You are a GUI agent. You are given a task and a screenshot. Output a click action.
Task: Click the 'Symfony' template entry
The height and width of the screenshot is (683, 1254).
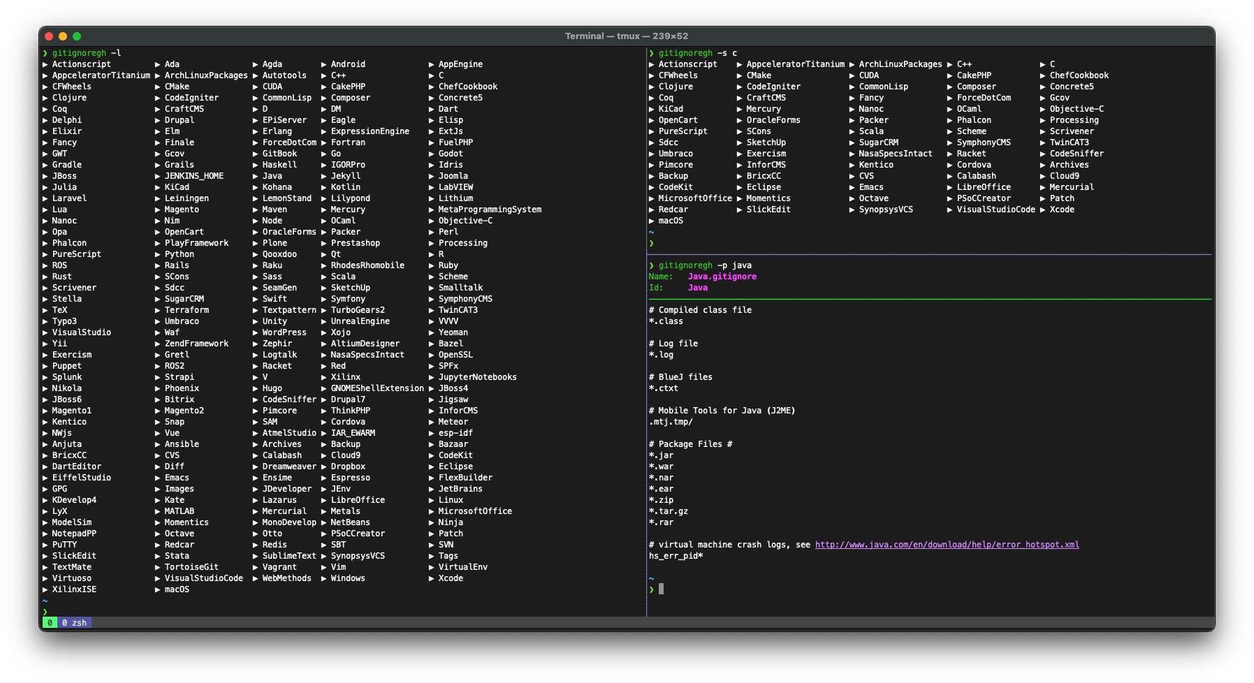point(348,299)
